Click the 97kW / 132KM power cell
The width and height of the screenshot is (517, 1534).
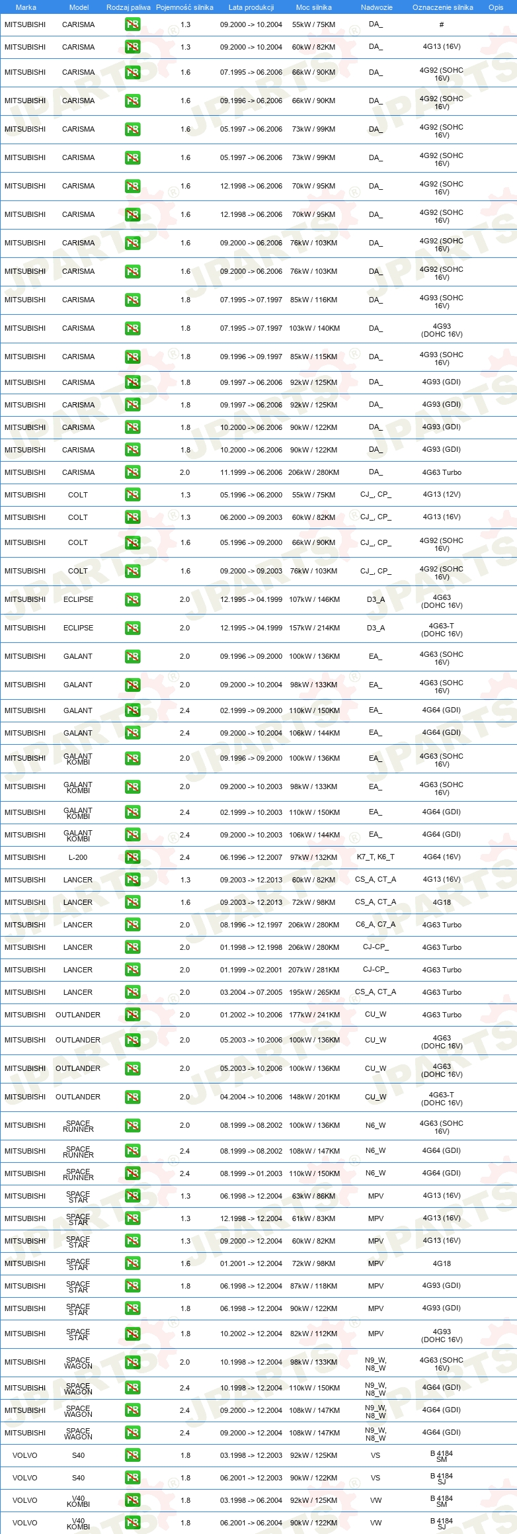coord(314,857)
